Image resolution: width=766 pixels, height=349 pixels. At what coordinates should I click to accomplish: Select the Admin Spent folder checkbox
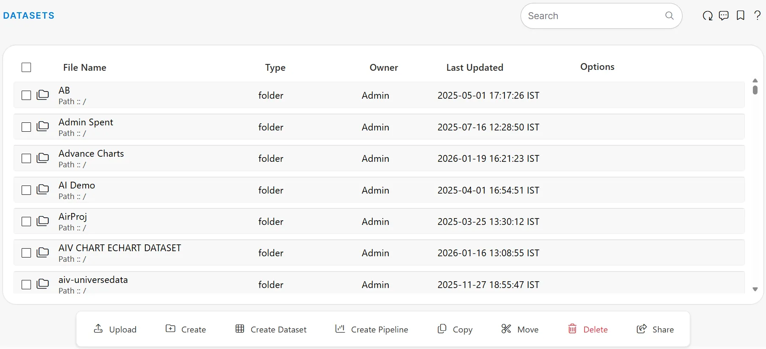(x=26, y=127)
